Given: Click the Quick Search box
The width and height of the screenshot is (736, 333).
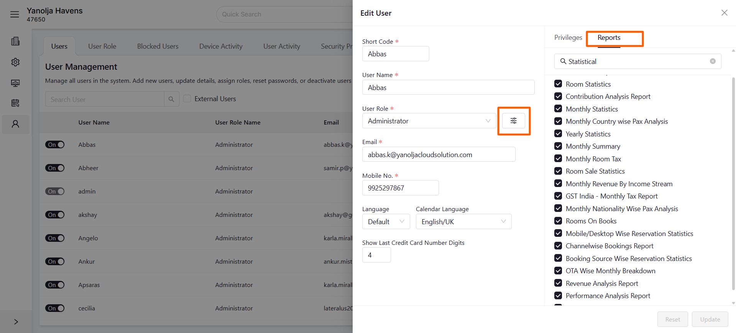Looking at the screenshot, I should [284, 14].
